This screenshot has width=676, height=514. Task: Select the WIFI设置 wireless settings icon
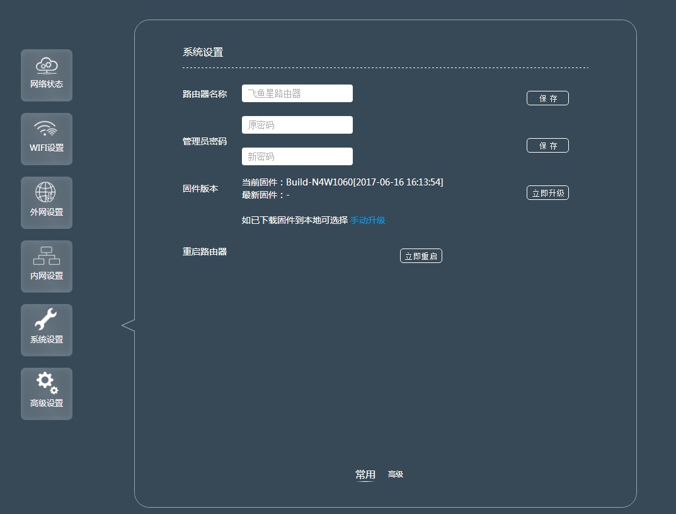tap(46, 139)
